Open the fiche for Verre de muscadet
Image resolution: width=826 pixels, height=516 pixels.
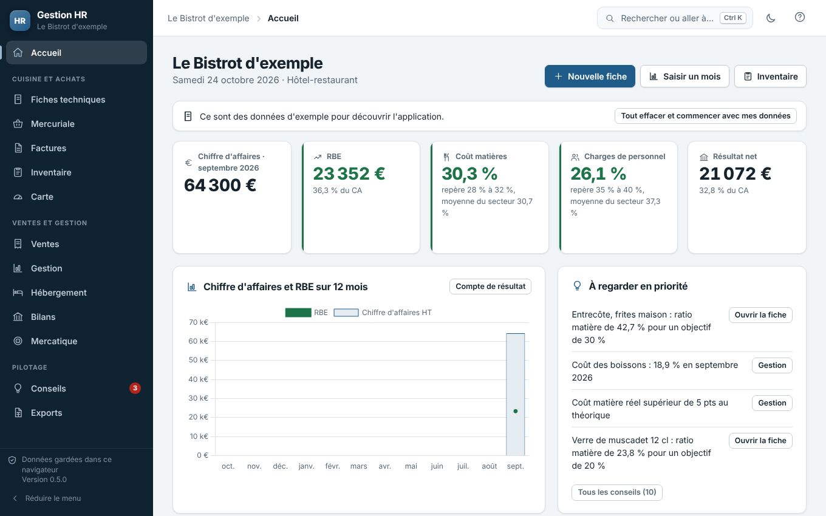pos(760,441)
